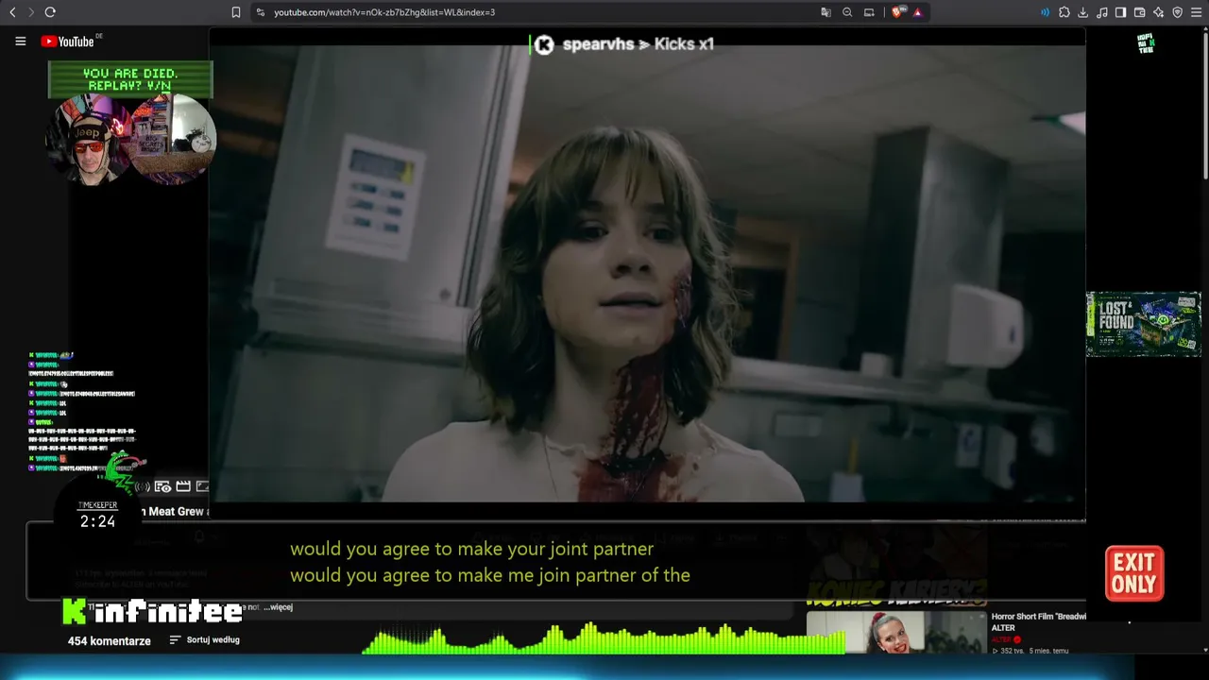This screenshot has width=1209, height=680.
Task: Click the '454 komentarze' comment count
Action: (110, 641)
